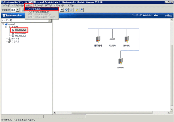Open the ポリシー menu
The width and height of the screenshot is (174, 122).
click(38, 5)
